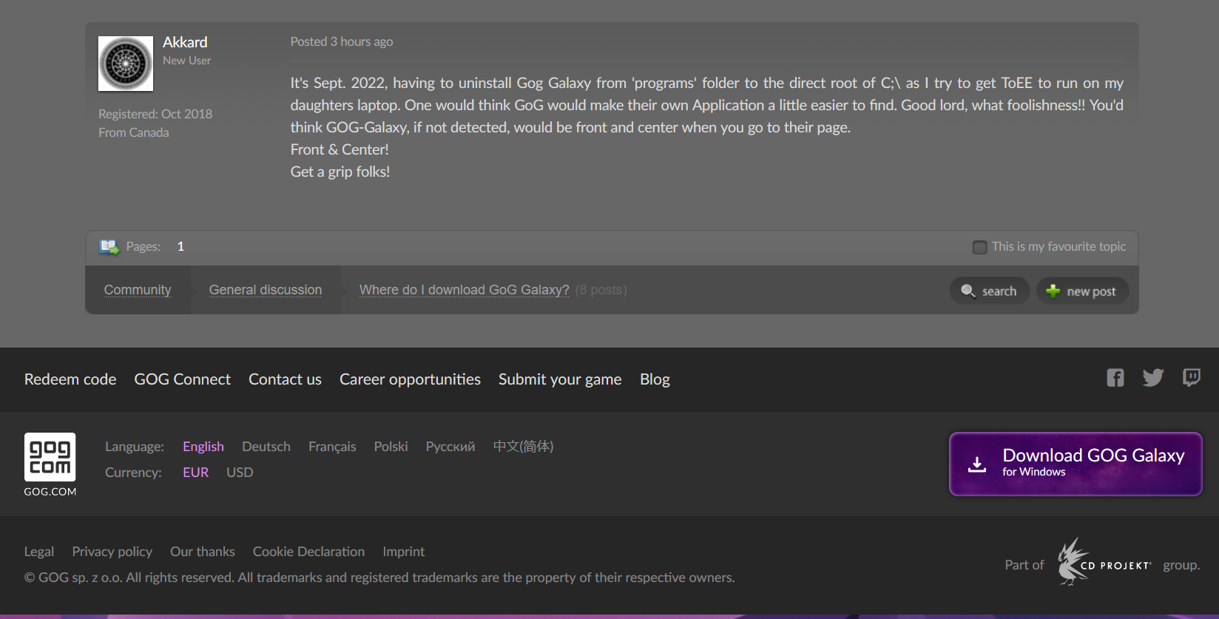Open the Twitch social icon

(1192, 378)
